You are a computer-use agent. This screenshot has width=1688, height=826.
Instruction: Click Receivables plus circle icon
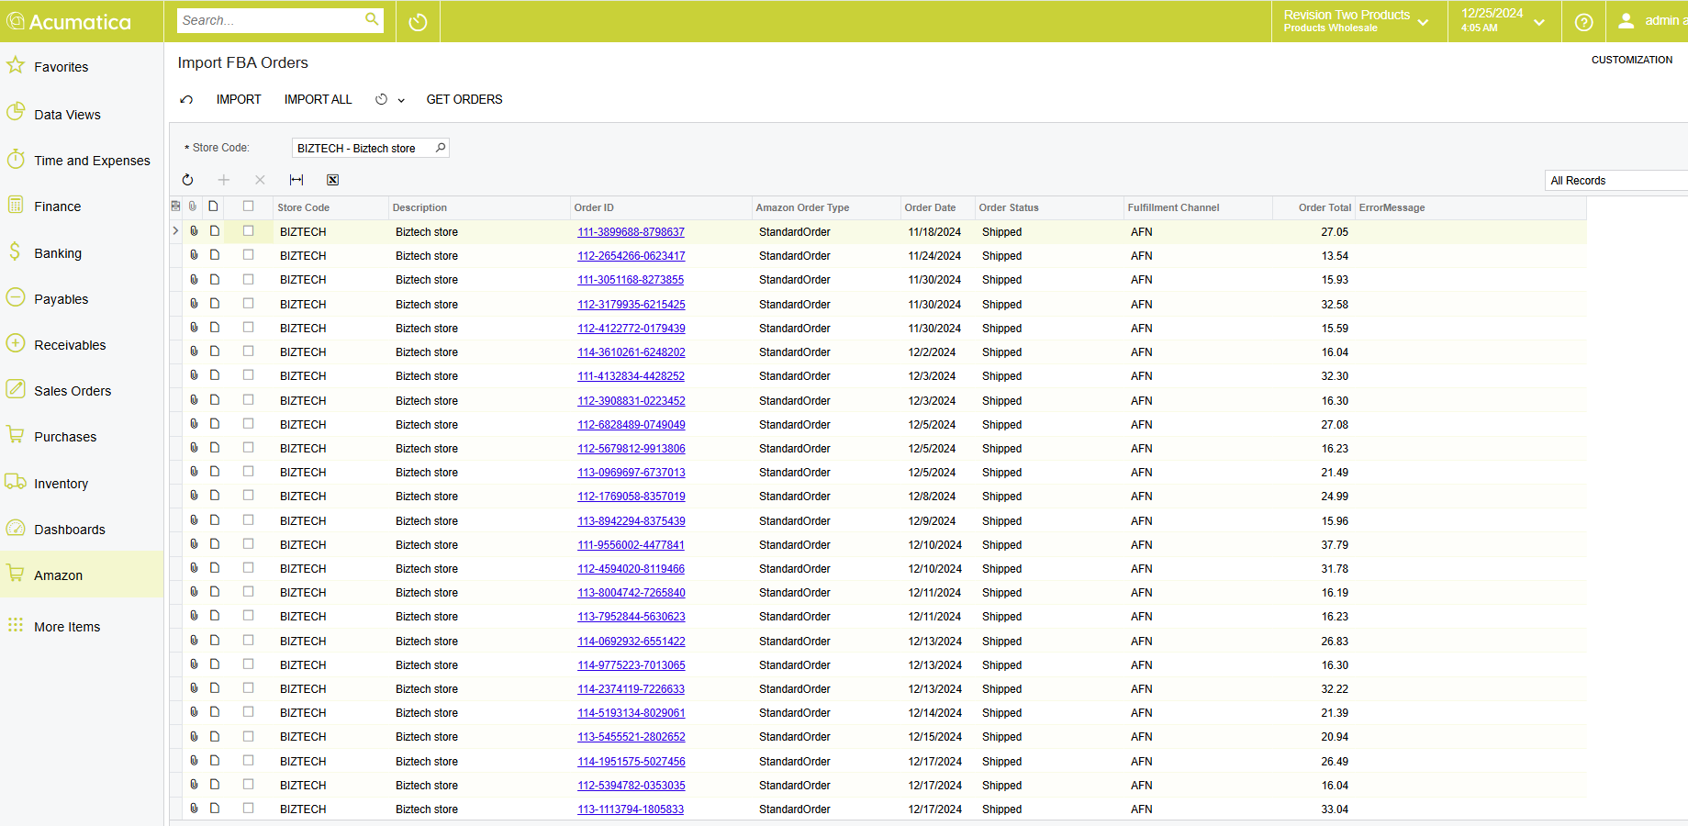(x=16, y=343)
